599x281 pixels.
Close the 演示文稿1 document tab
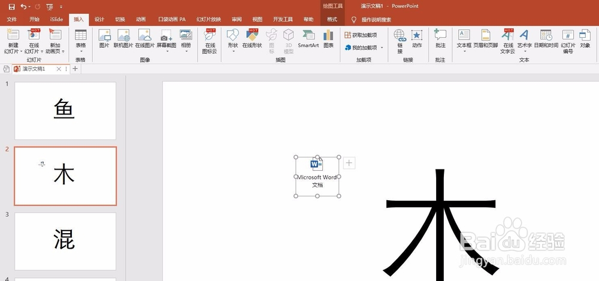(x=59, y=69)
